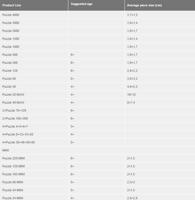Select the 10×12 piece size cell
The image size is (195, 200).
coord(131,95)
